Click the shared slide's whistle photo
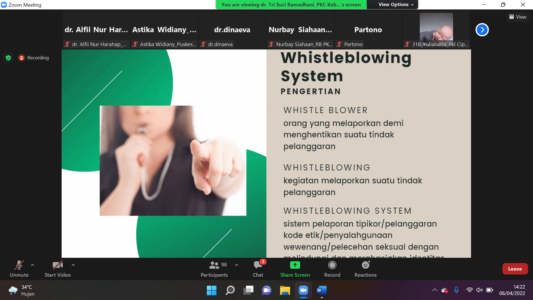The height and width of the screenshot is (300, 533). tap(173, 161)
